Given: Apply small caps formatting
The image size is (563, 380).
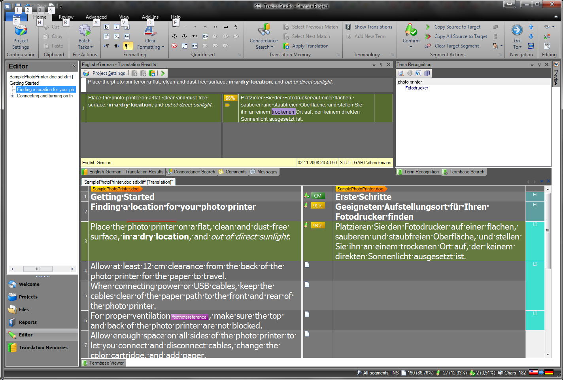Looking at the screenshot, I should click(127, 36).
